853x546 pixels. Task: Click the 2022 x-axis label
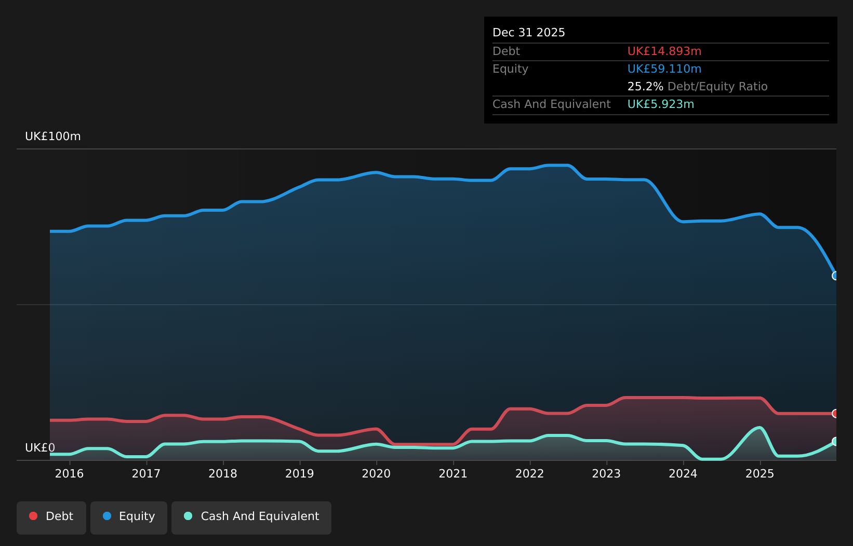(530, 473)
